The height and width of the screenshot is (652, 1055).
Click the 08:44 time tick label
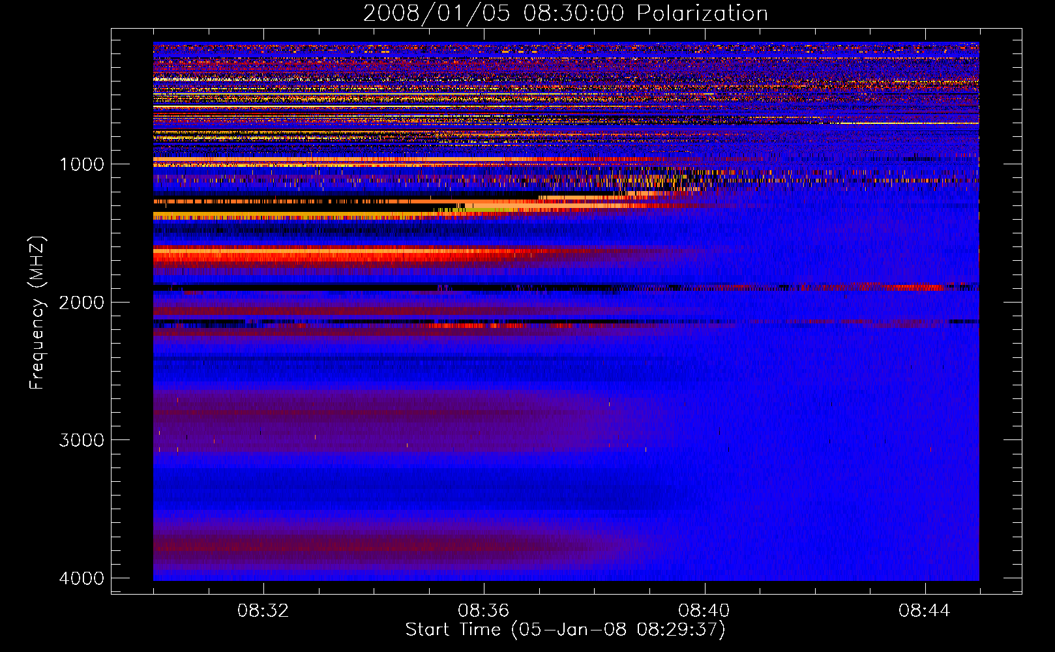[925, 611]
